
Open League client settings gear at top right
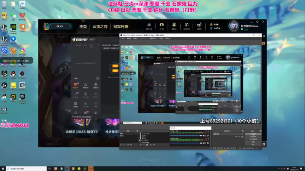point(257,22)
